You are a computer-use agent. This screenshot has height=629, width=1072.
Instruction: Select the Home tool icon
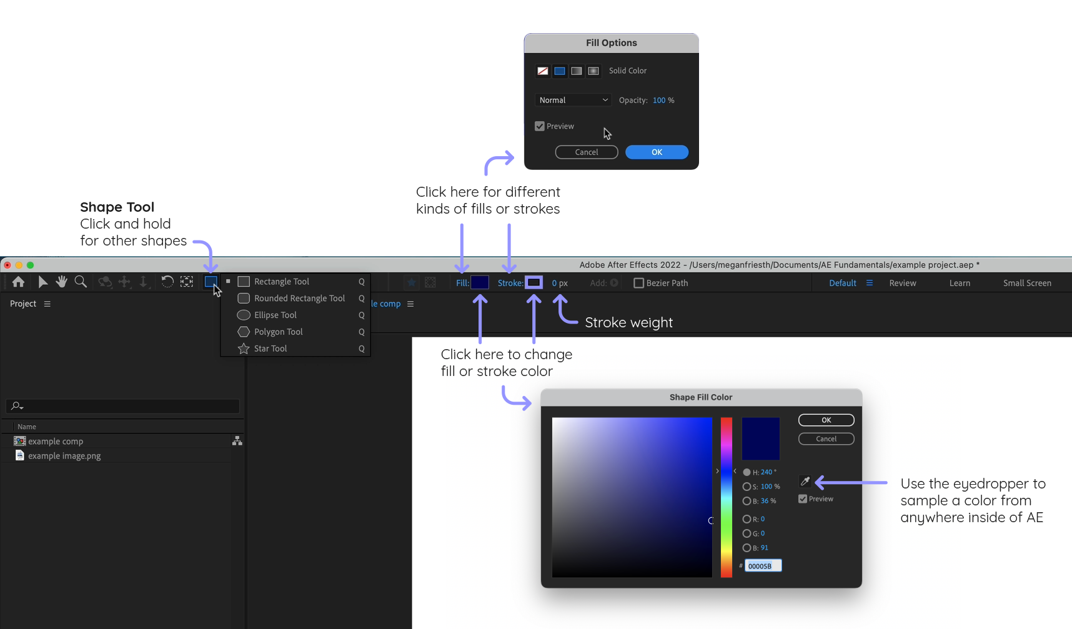17,282
